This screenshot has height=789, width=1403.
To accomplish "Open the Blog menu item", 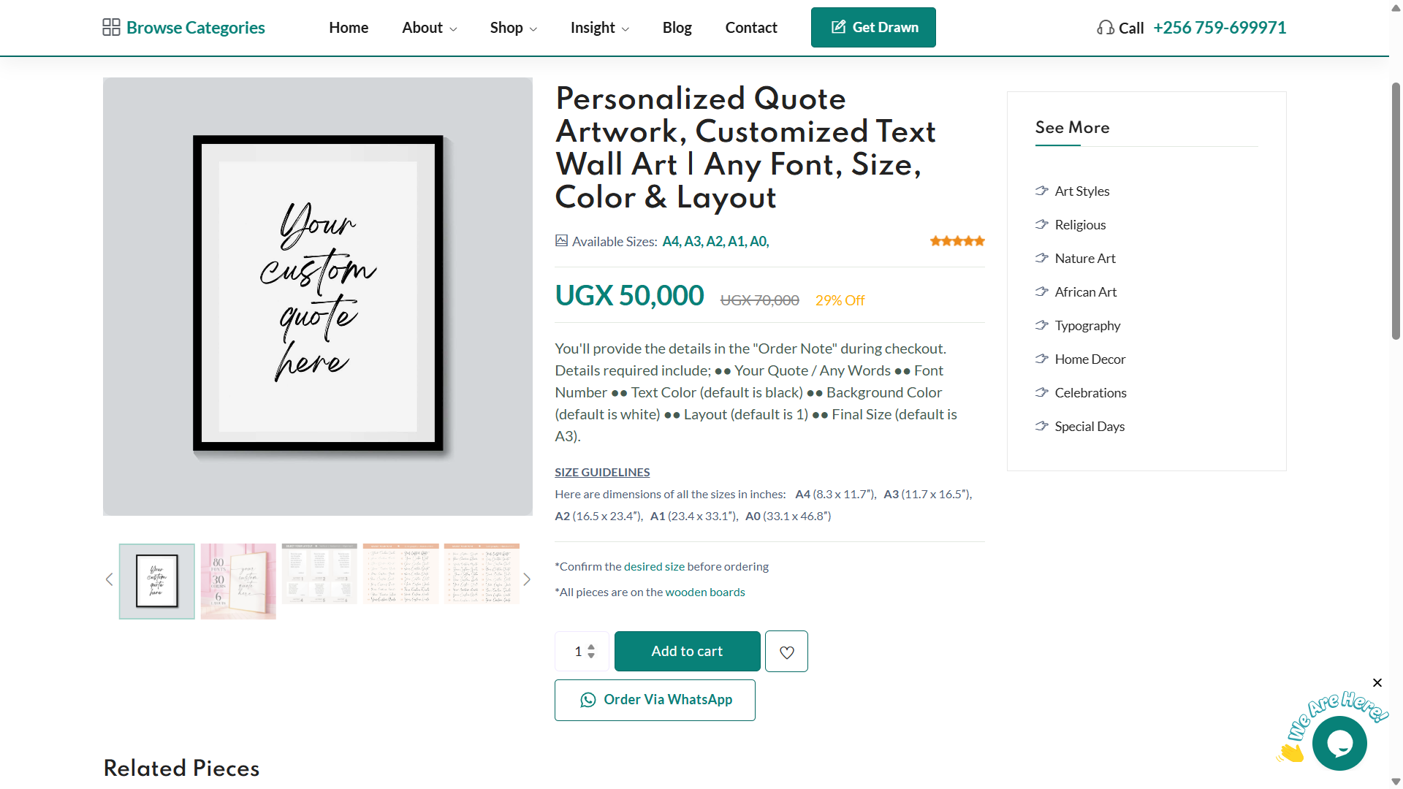I will click(677, 28).
